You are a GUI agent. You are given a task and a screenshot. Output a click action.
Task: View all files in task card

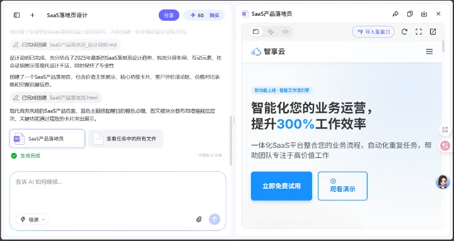pyautogui.click(x=125, y=138)
